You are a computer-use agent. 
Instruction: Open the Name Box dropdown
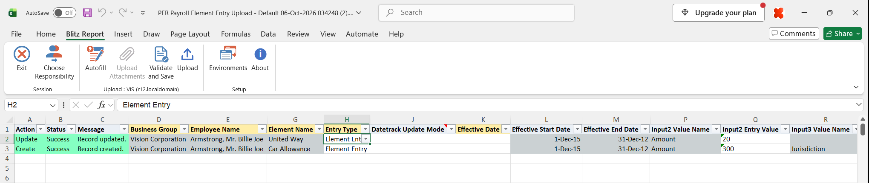(x=52, y=105)
